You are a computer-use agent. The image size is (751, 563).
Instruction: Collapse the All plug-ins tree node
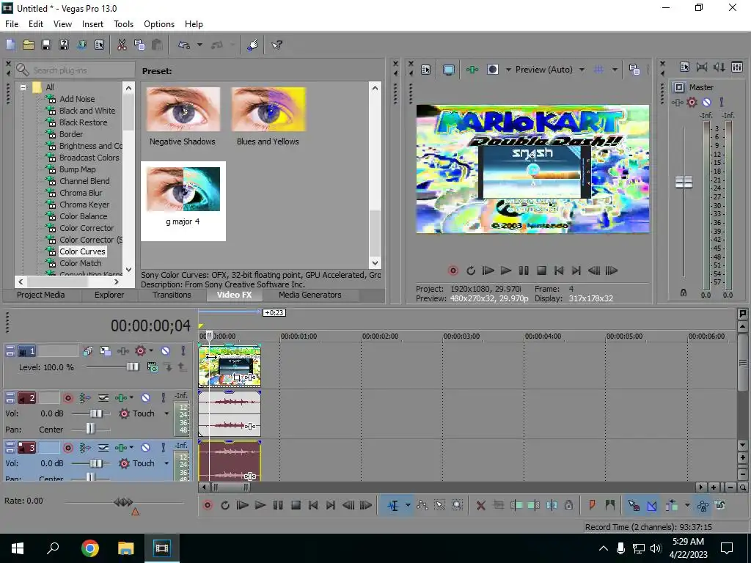point(23,87)
